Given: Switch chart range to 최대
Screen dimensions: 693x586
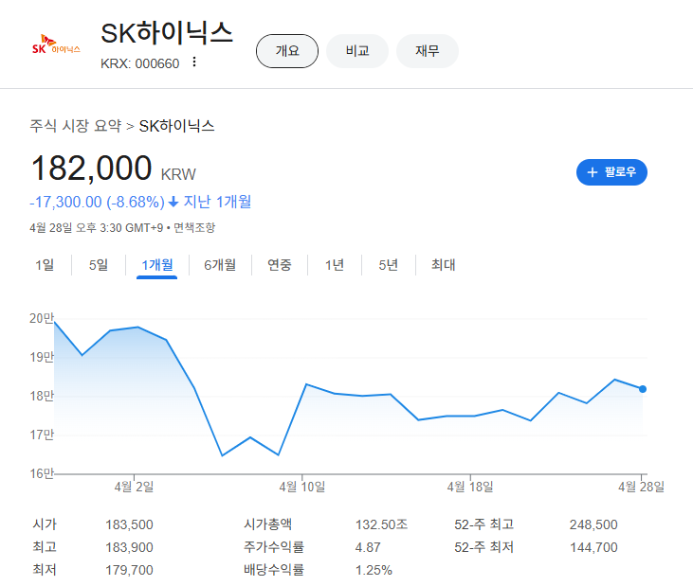Looking at the screenshot, I should [x=444, y=265].
